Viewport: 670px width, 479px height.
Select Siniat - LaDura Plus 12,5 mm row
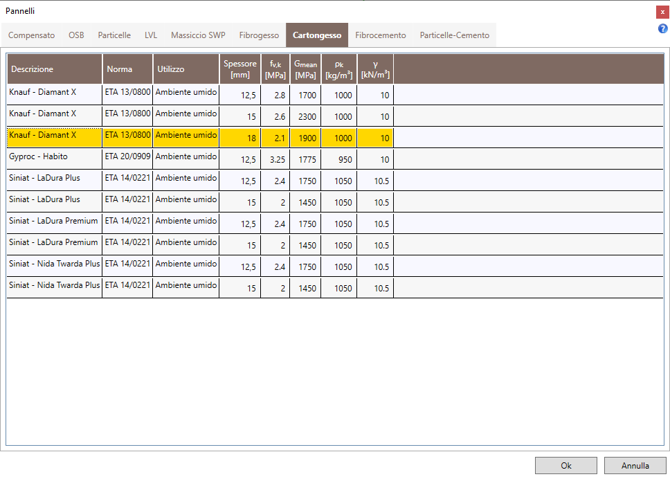(x=335, y=181)
